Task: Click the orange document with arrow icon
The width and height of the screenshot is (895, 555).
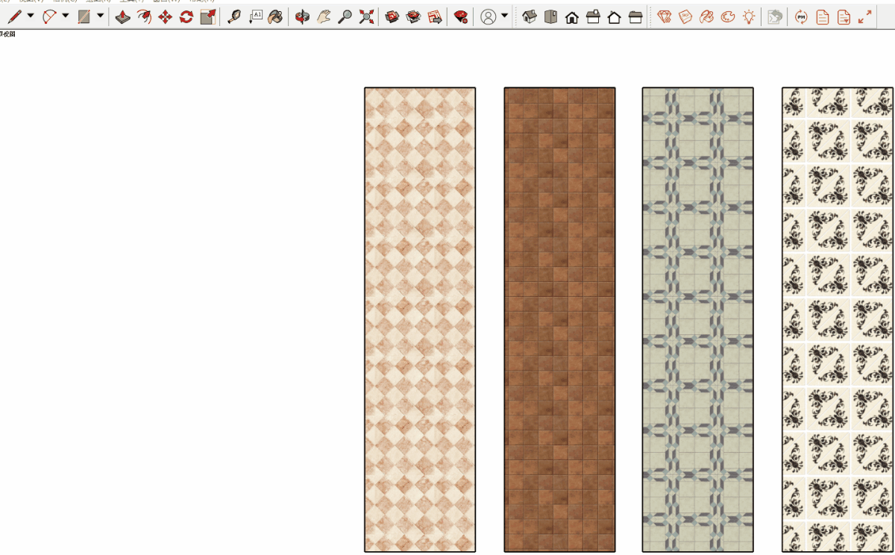Action: pyautogui.click(x=844, y=16)
